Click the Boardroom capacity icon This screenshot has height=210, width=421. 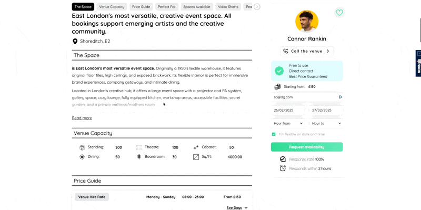click(139, 157)
